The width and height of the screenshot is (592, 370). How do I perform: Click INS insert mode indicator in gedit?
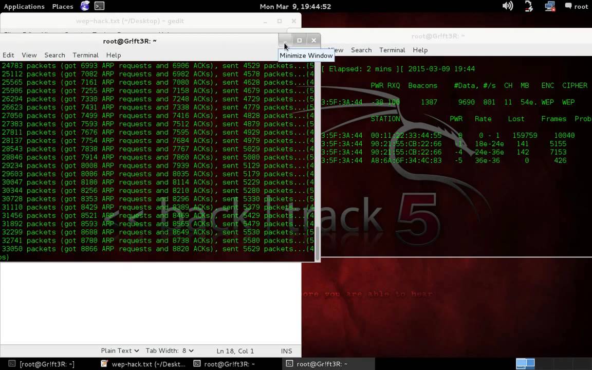287,351
